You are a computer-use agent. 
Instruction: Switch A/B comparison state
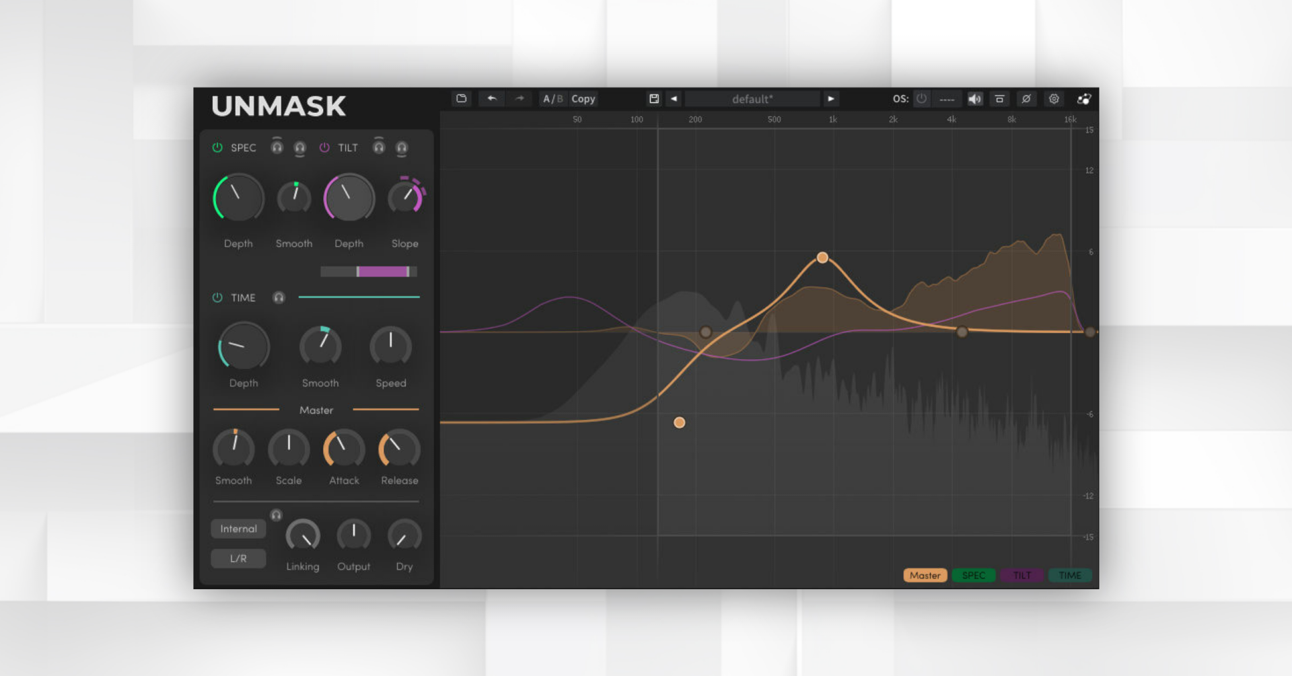(x=552, y=99)
